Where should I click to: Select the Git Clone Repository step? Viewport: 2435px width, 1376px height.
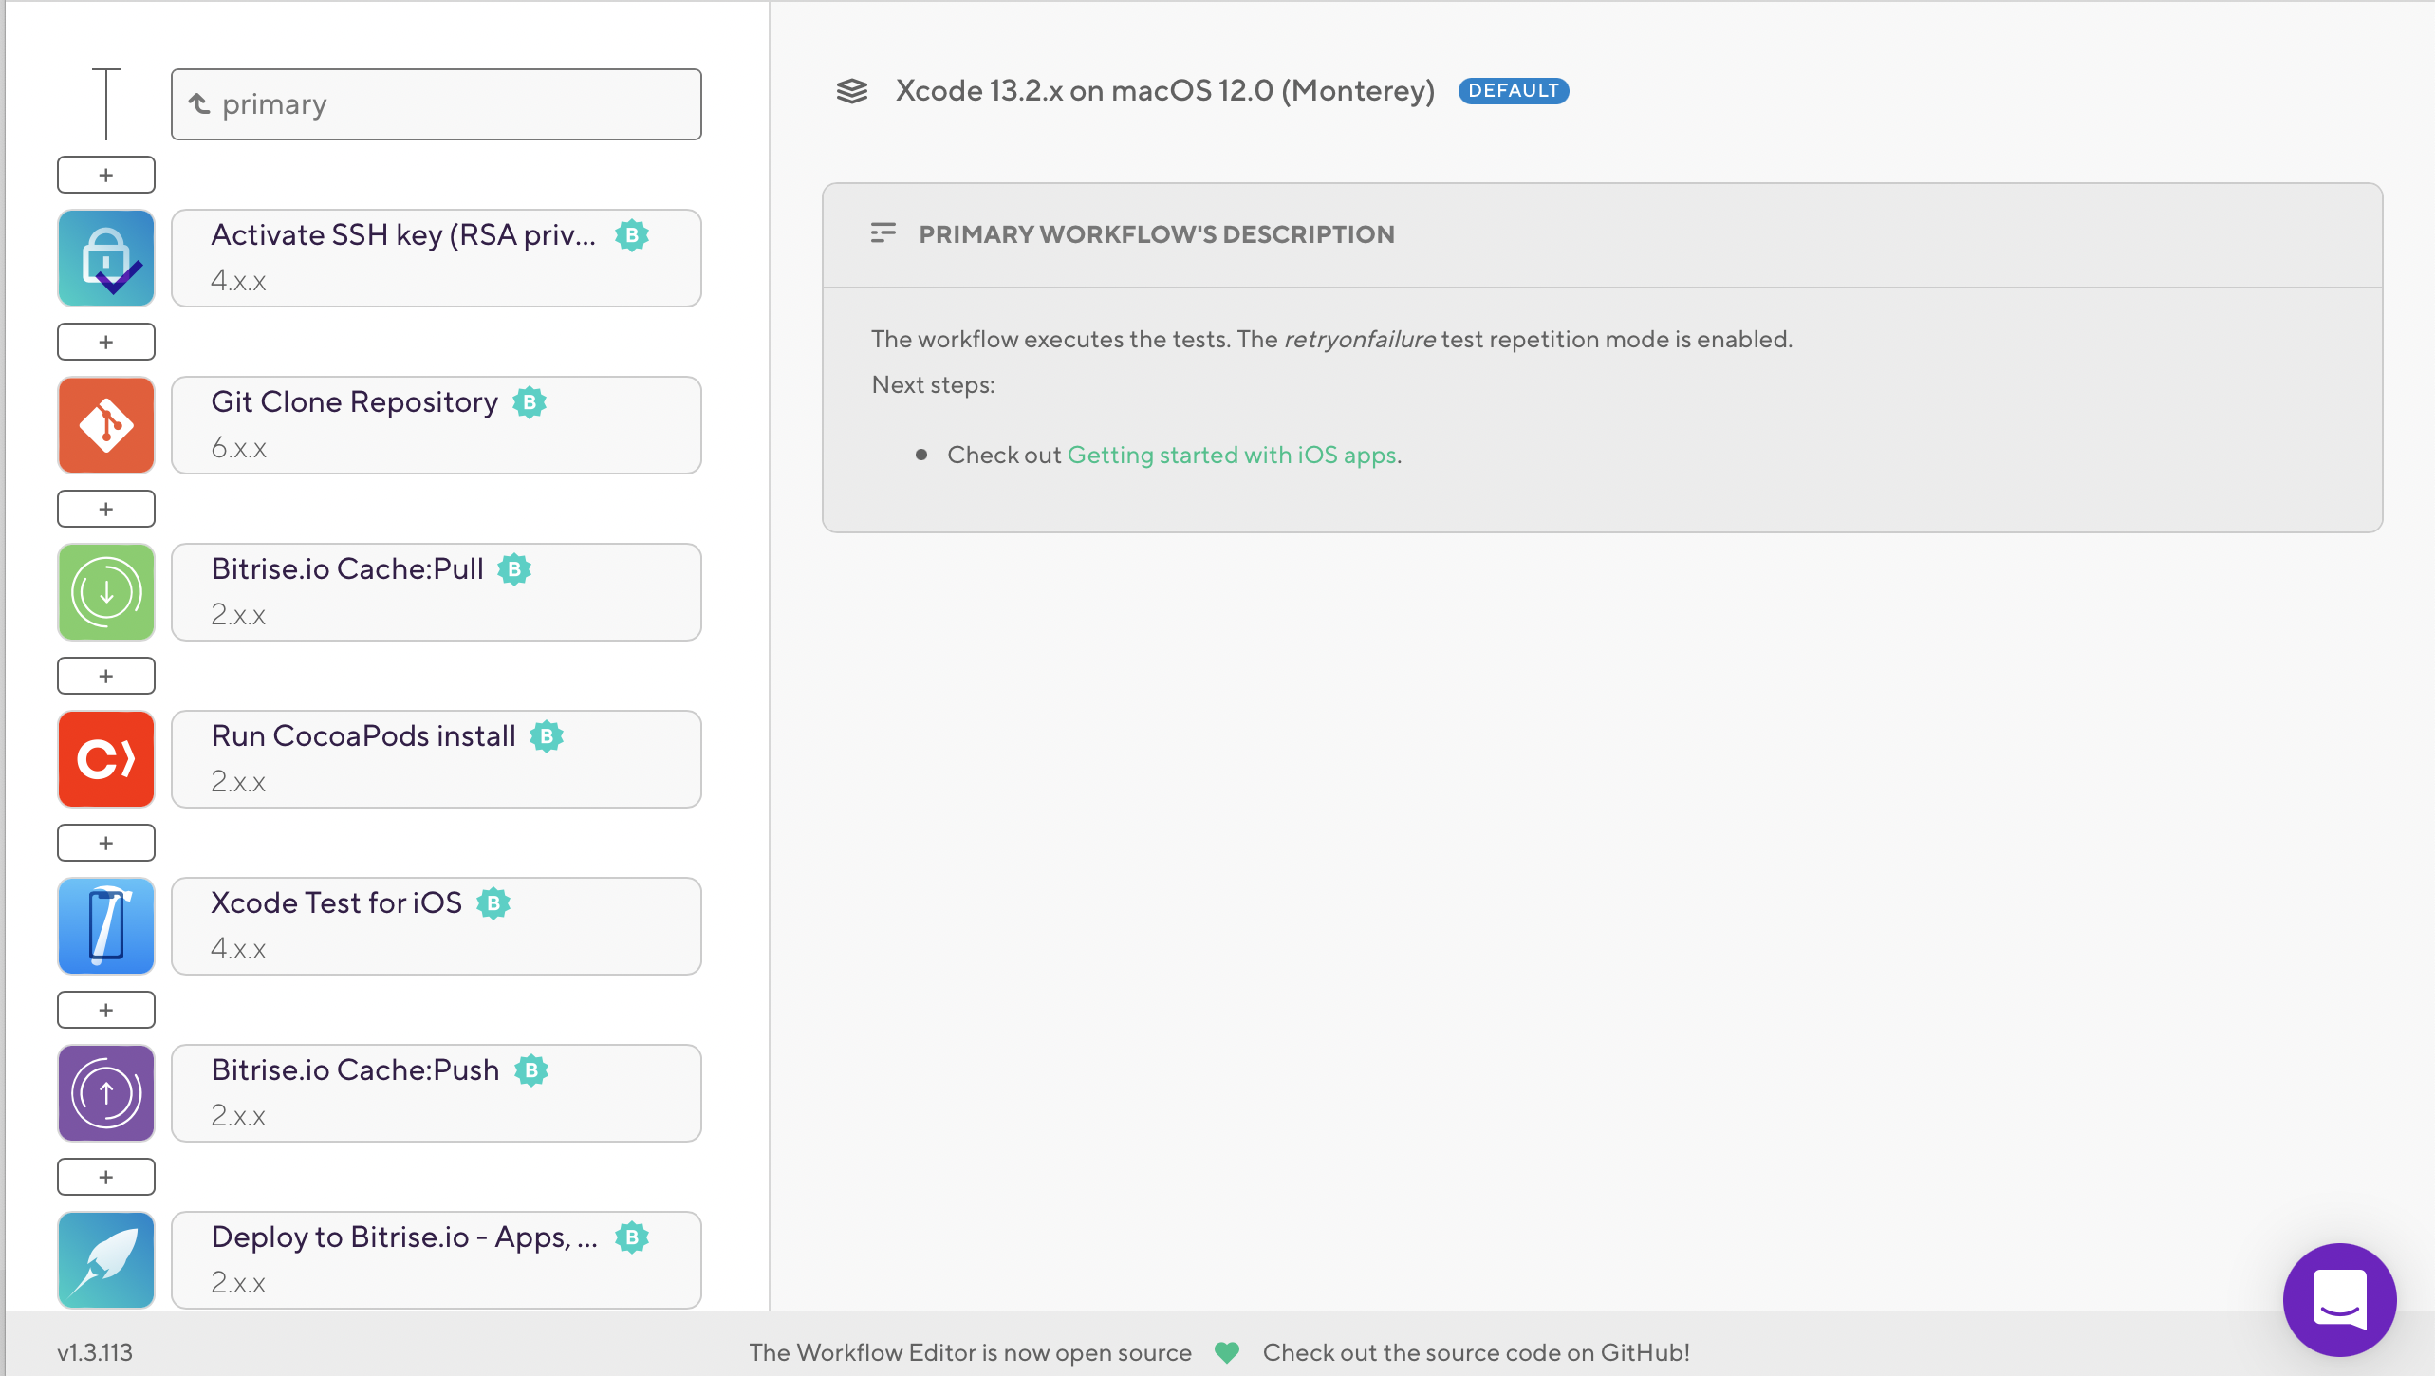436,425
